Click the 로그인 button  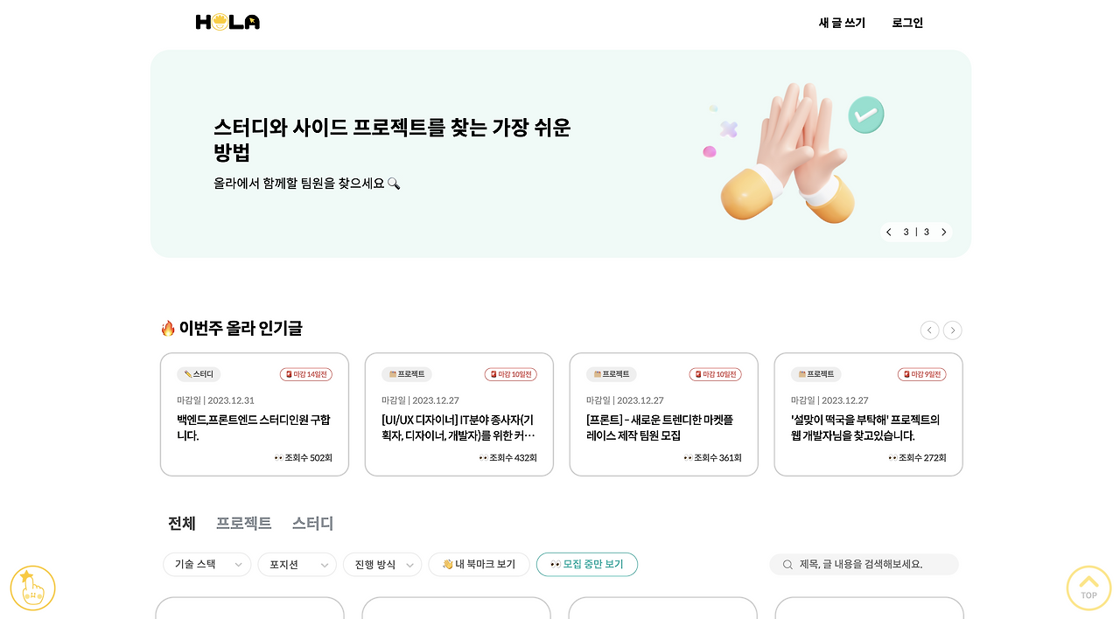pos(907,23)
